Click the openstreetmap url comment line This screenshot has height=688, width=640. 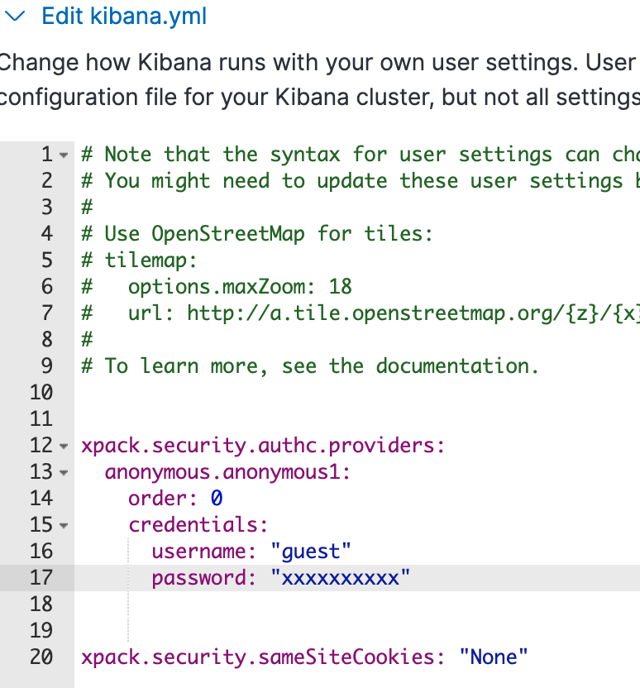(x=361, y=313)
